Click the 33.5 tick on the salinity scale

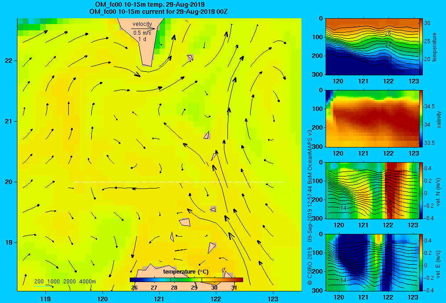(429, 143)
